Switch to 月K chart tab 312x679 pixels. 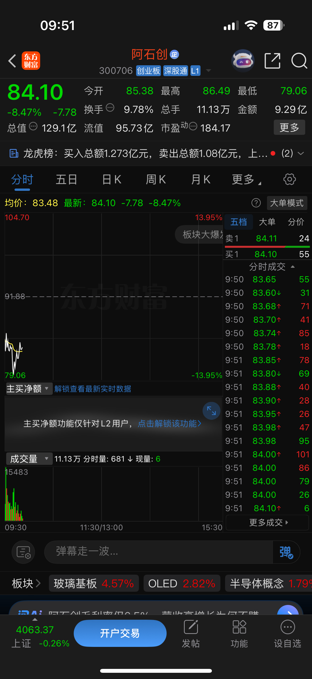pyautogui.click(x=201, y=179)
